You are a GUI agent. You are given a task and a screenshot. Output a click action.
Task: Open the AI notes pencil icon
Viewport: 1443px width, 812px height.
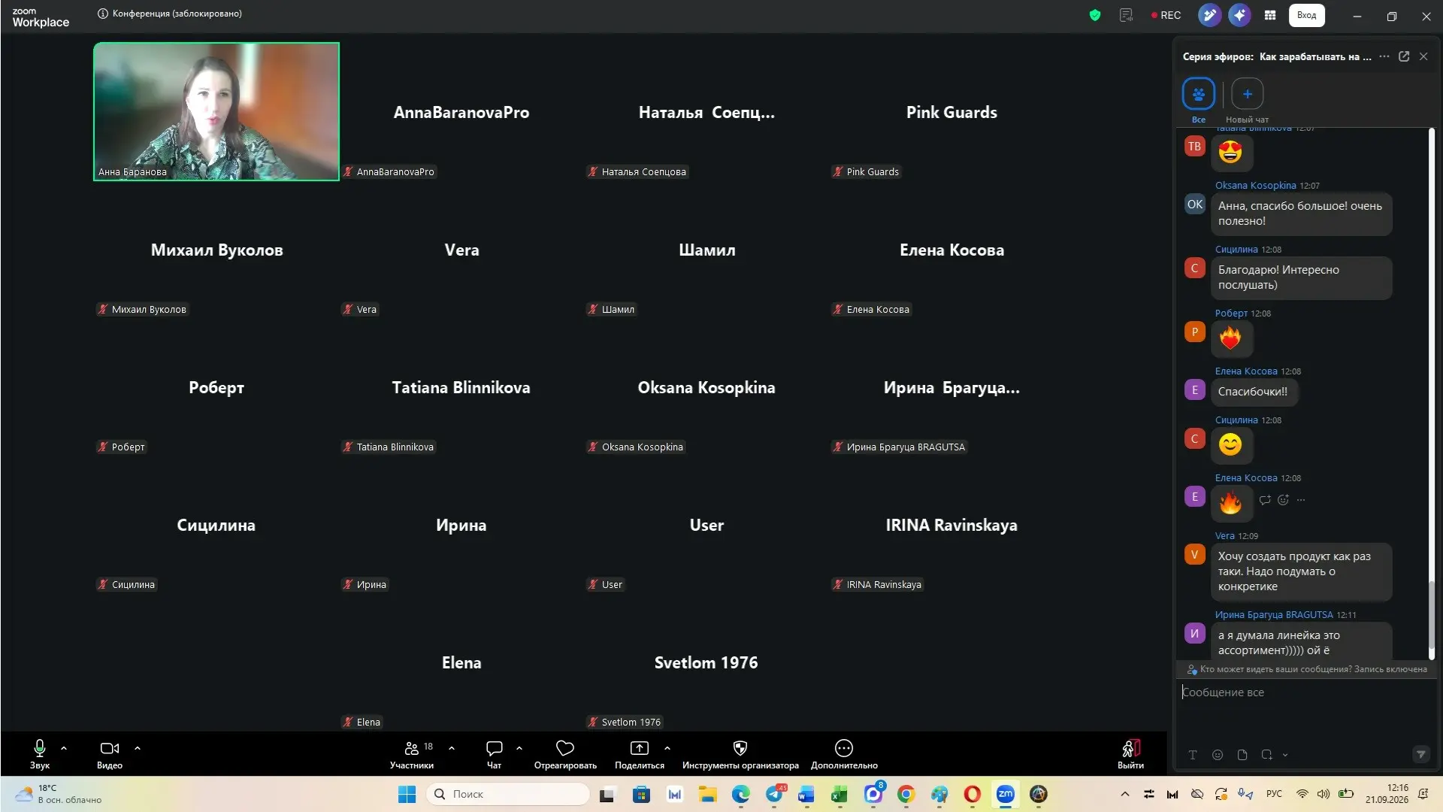point(1209,15)
